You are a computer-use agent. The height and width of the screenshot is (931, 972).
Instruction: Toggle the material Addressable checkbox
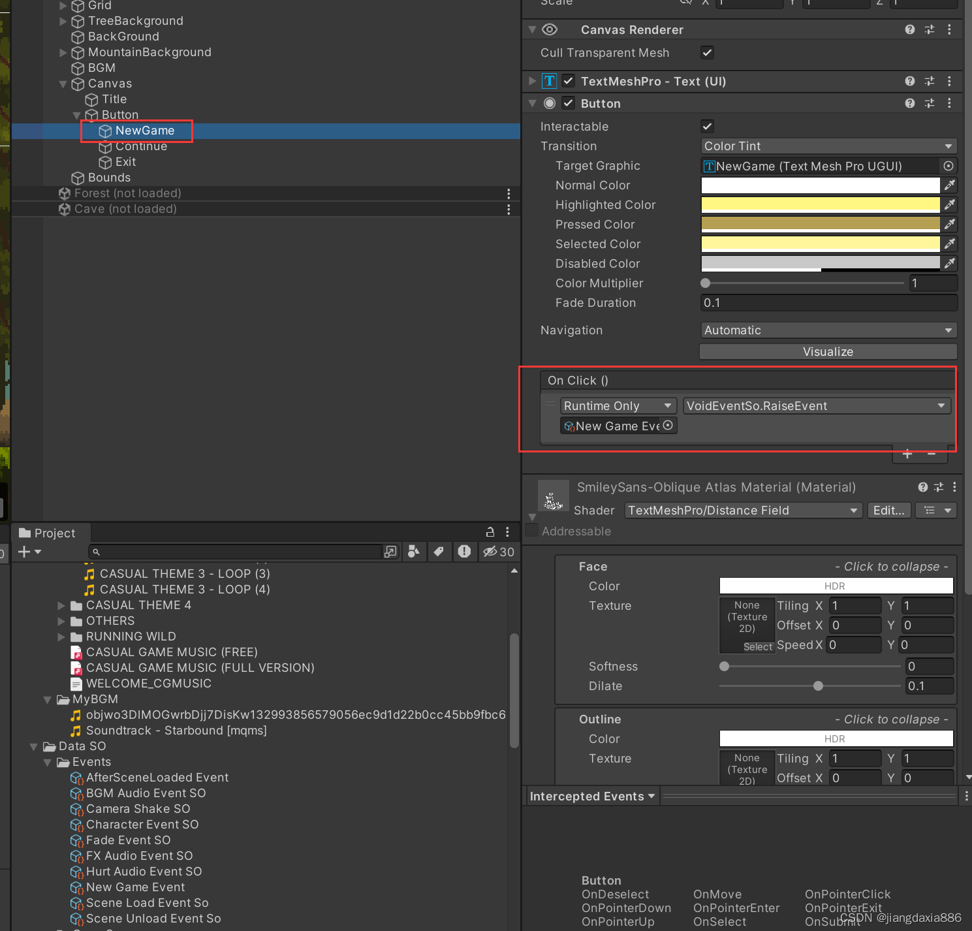point(532,530)
